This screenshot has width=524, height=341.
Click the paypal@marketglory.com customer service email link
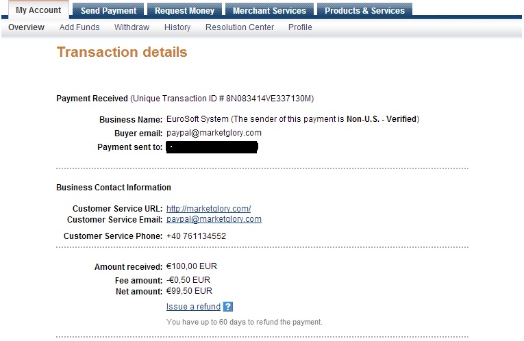[x=214, y=219]
